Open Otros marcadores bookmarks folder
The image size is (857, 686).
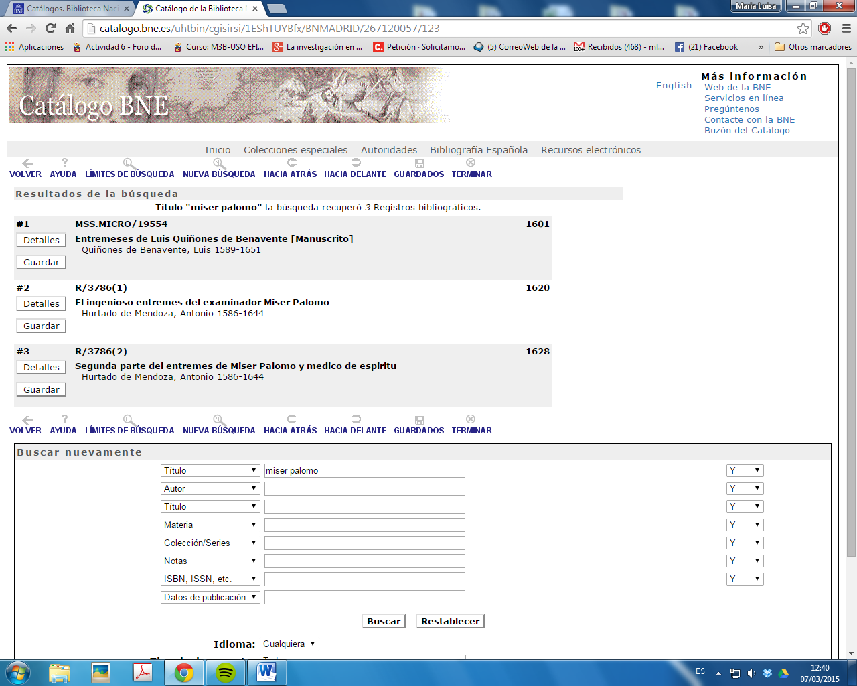tap(813, 47)
